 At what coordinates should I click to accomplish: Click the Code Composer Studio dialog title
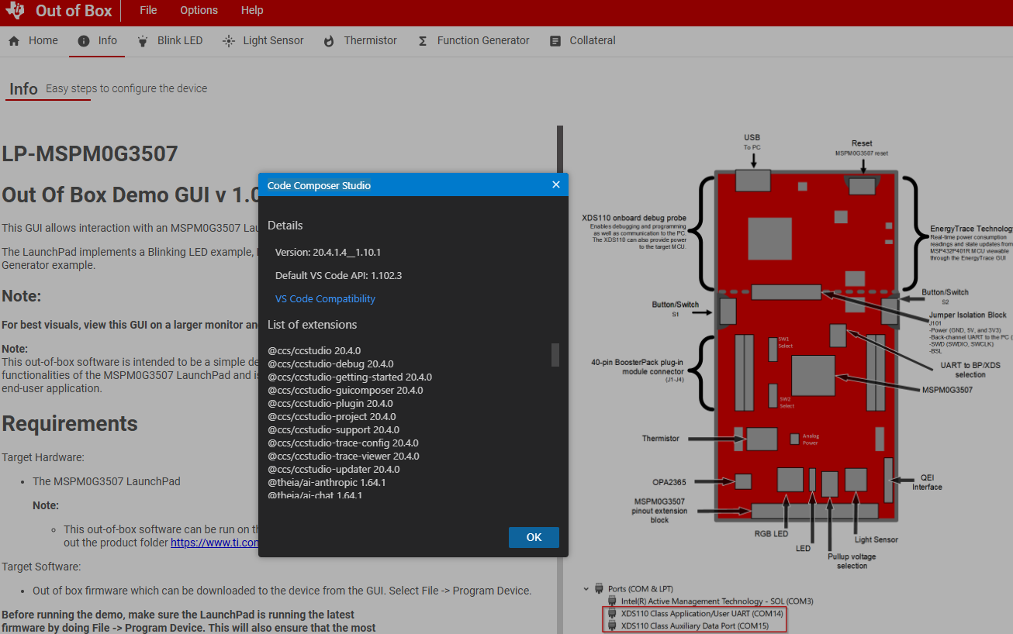click(x=319, y=185)
